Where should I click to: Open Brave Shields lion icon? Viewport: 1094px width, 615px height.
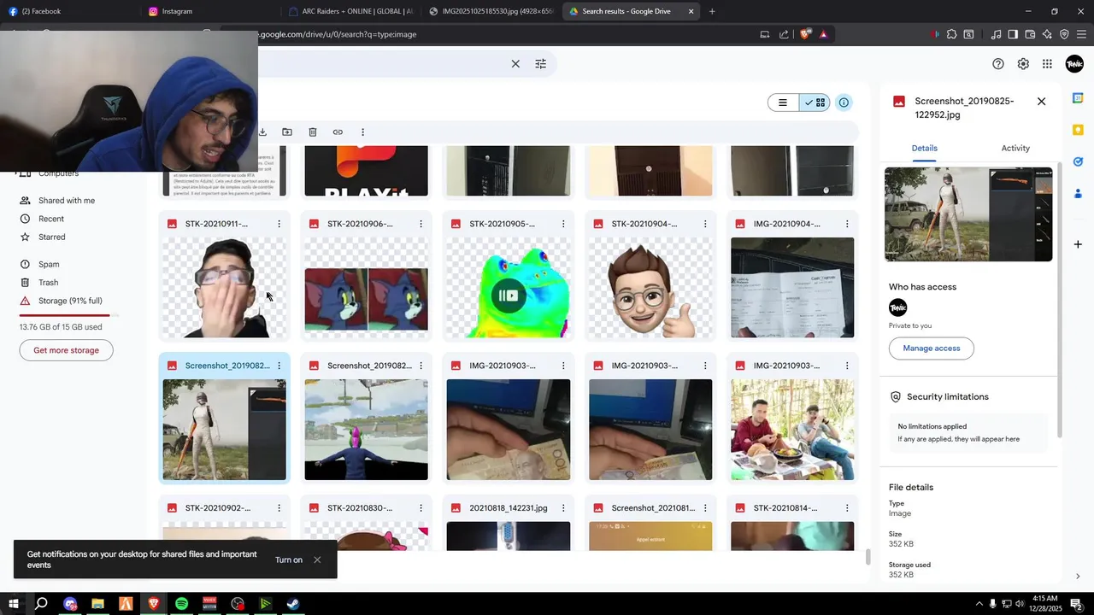[x=805, y=34]
